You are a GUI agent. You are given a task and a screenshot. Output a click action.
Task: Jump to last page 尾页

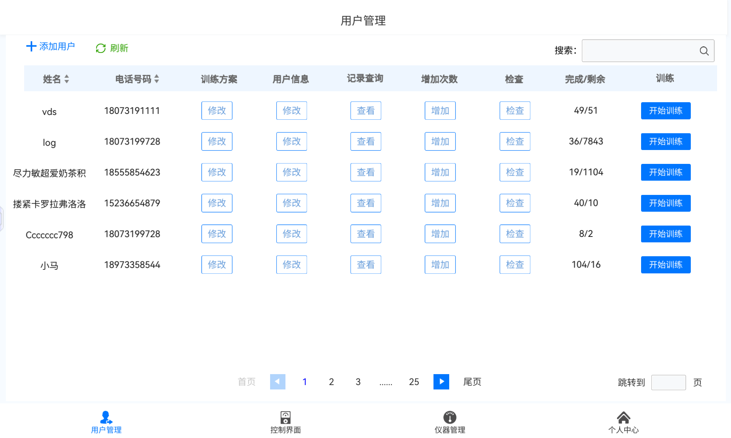(472, 382)
